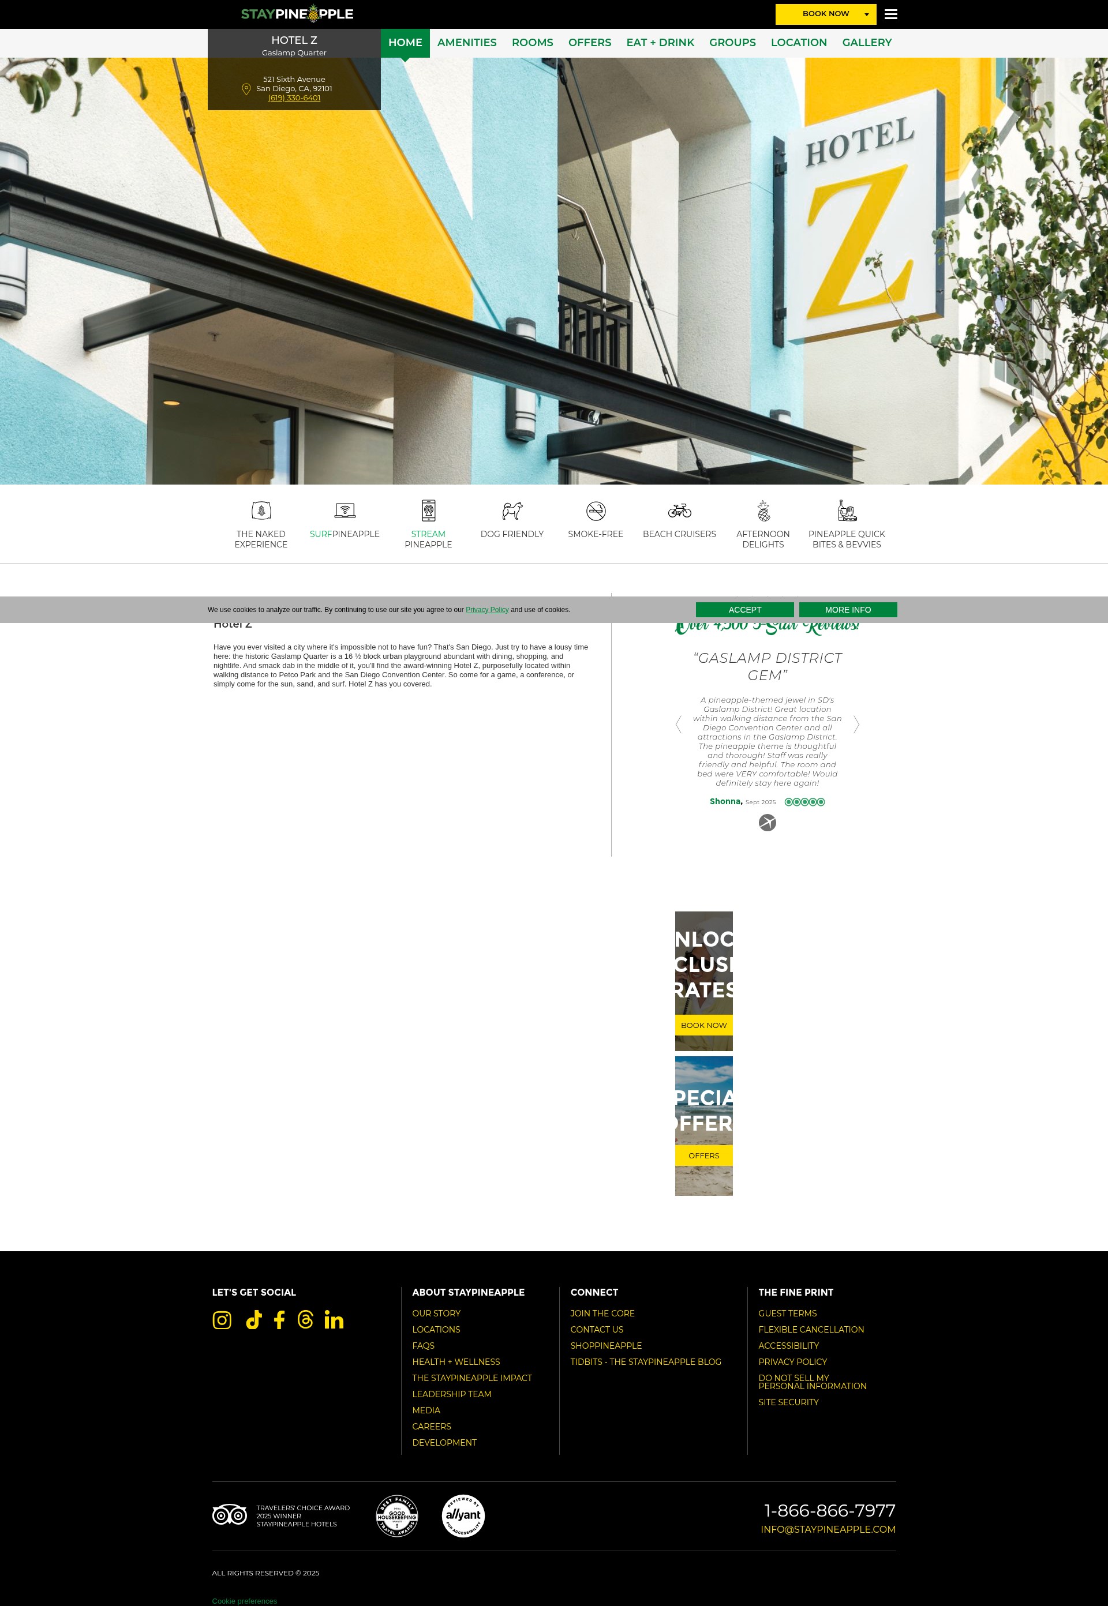Open ShopPineapple footer link

(x=606, y=1346)
